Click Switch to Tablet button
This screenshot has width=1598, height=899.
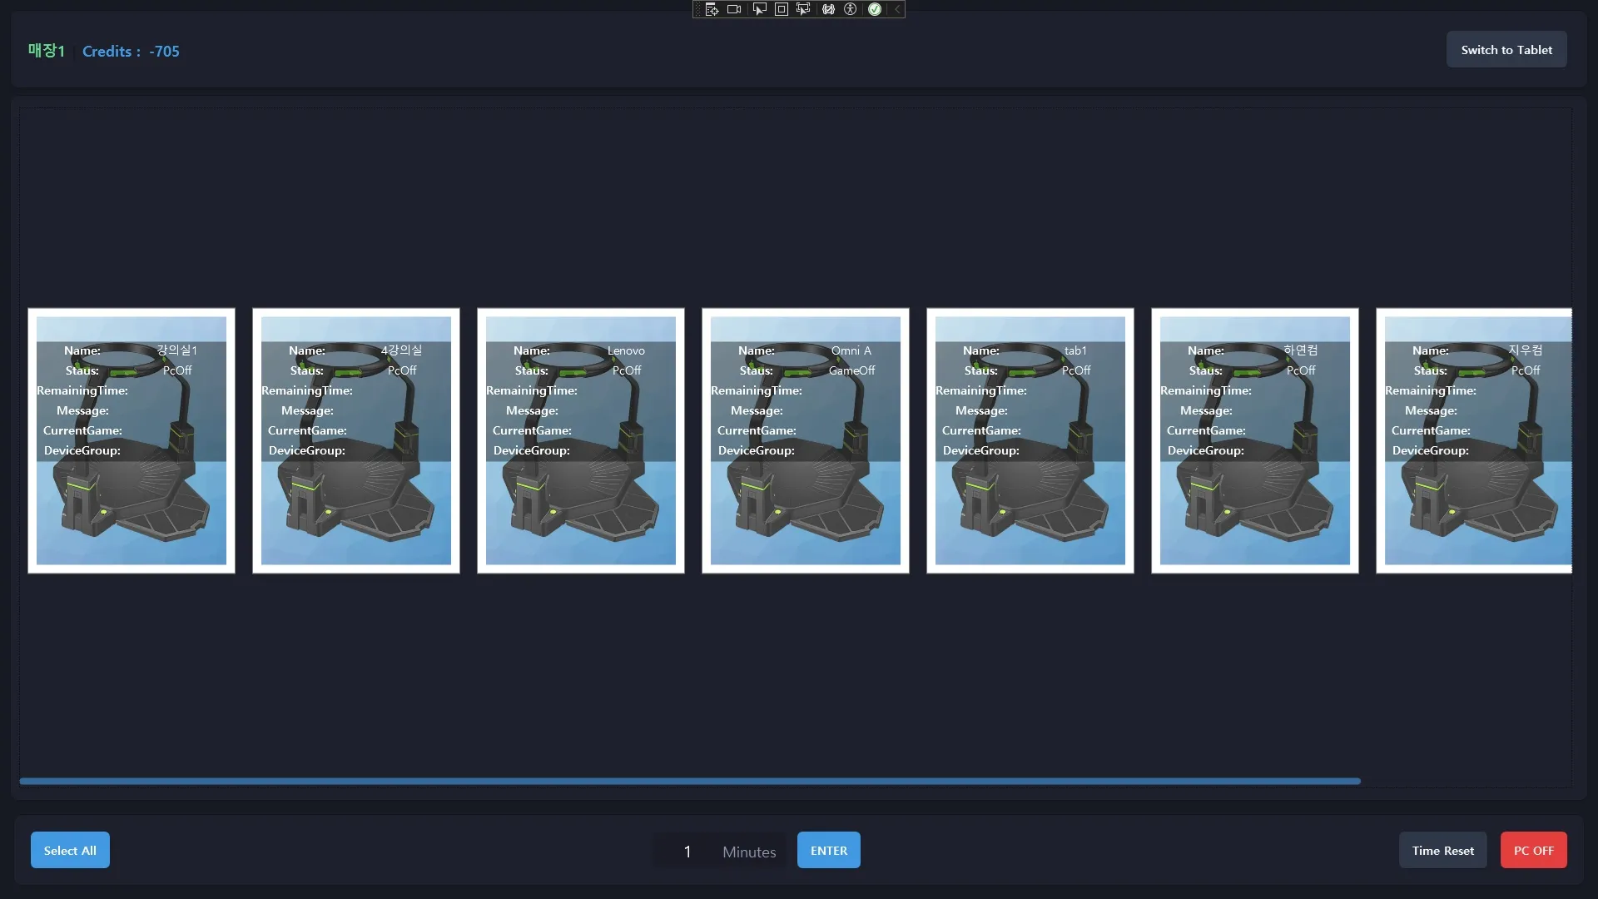pos(1506,50)
